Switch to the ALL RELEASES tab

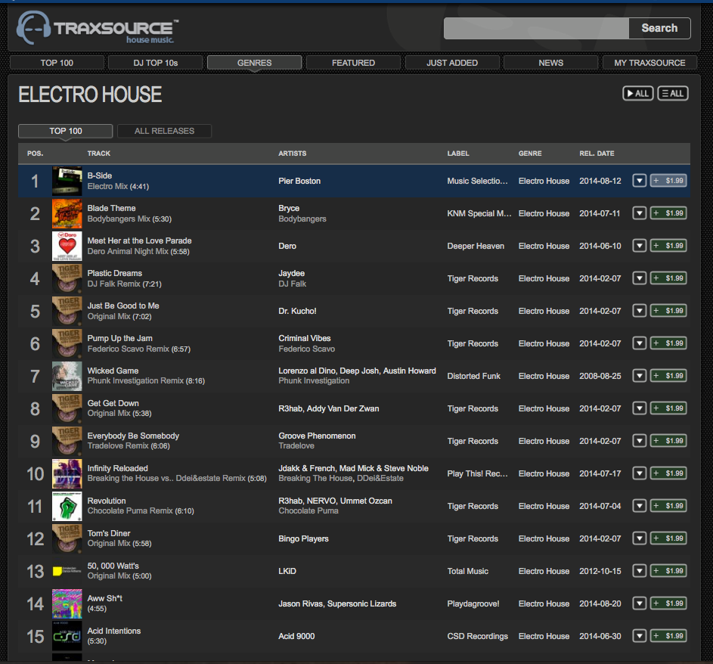pyautogui.click(x=164, y=131)
